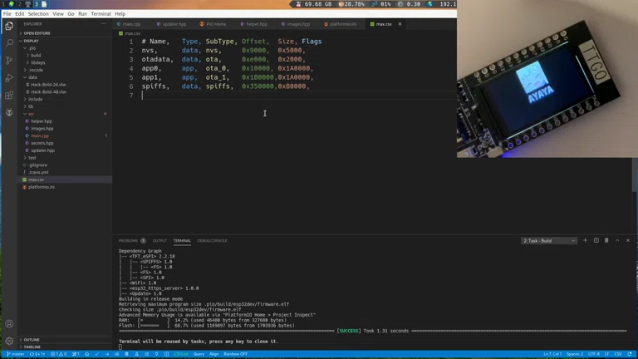Image resolution: width=638 pixels, height=359 pixels.
Task: Switch to the main.cpp editor tab
Action: point(131,24)
